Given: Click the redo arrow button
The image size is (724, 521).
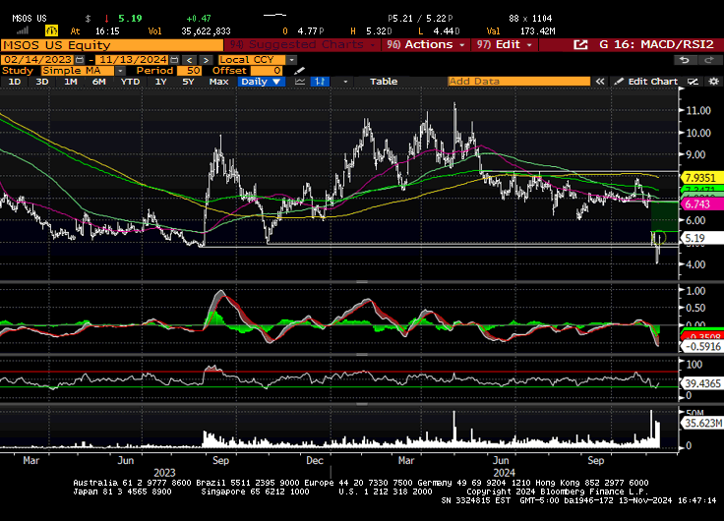Looking at the screenshot, I should [x=709, y=60].
